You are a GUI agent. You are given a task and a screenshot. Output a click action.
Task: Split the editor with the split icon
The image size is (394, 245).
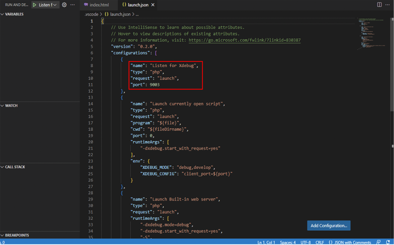(x=379, y=5)
